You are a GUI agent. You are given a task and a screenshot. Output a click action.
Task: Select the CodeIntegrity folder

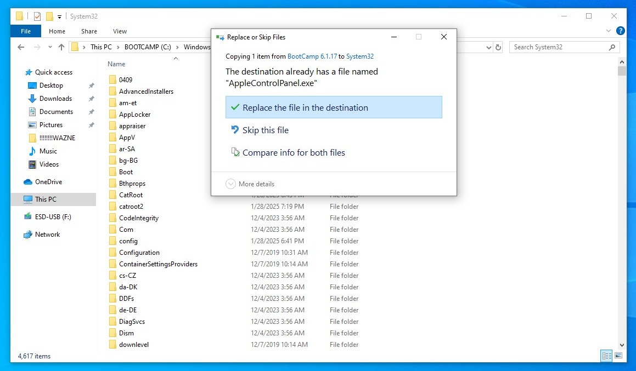[139, 218]
